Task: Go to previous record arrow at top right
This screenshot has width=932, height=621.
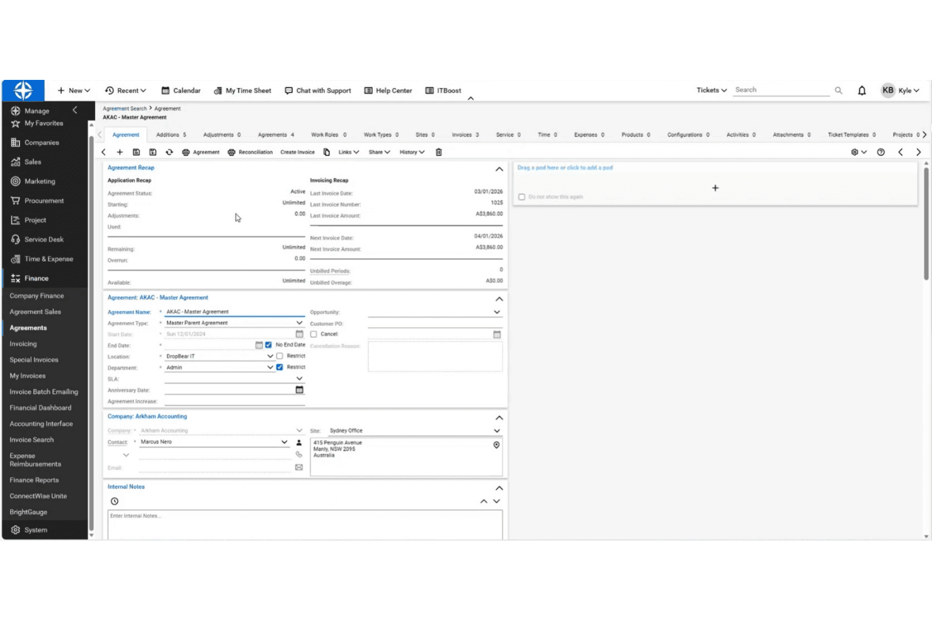Action: pos(901,152)
